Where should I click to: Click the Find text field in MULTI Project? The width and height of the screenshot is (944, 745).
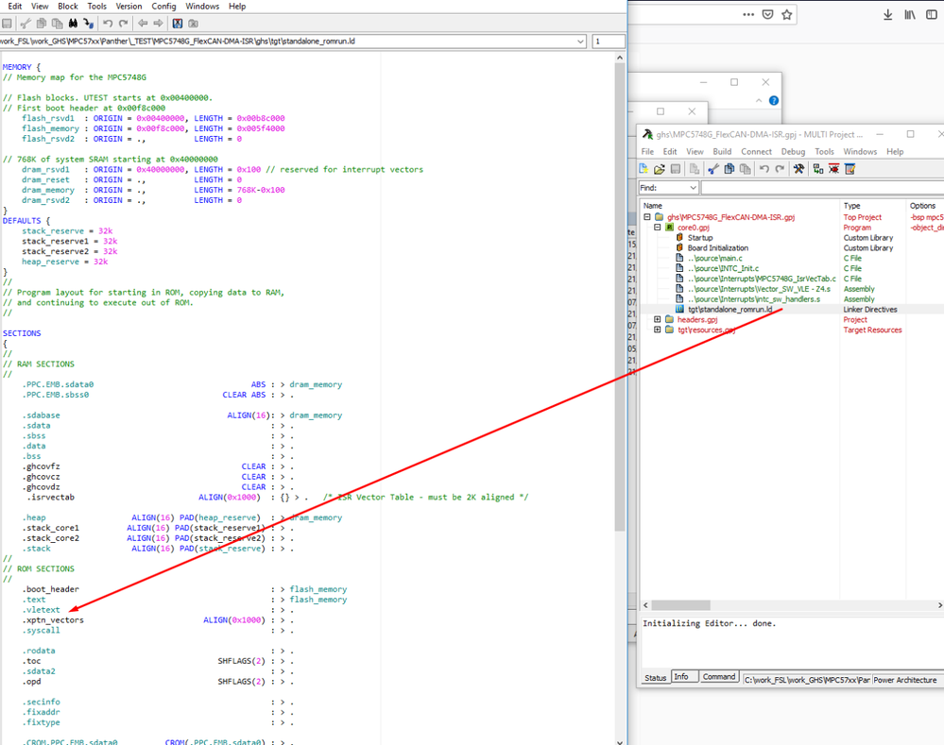822,188
